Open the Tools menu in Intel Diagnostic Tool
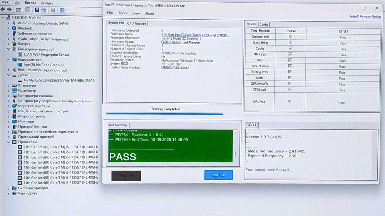 (x=122, y=13)
